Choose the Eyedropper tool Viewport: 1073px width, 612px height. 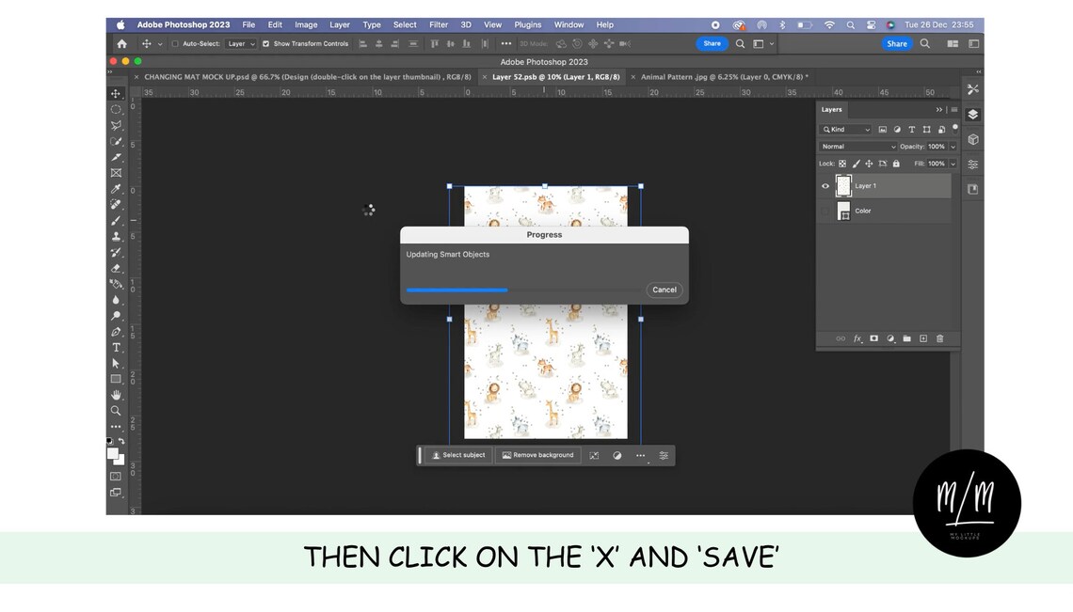pyautogui.click(x=117, y=188)
